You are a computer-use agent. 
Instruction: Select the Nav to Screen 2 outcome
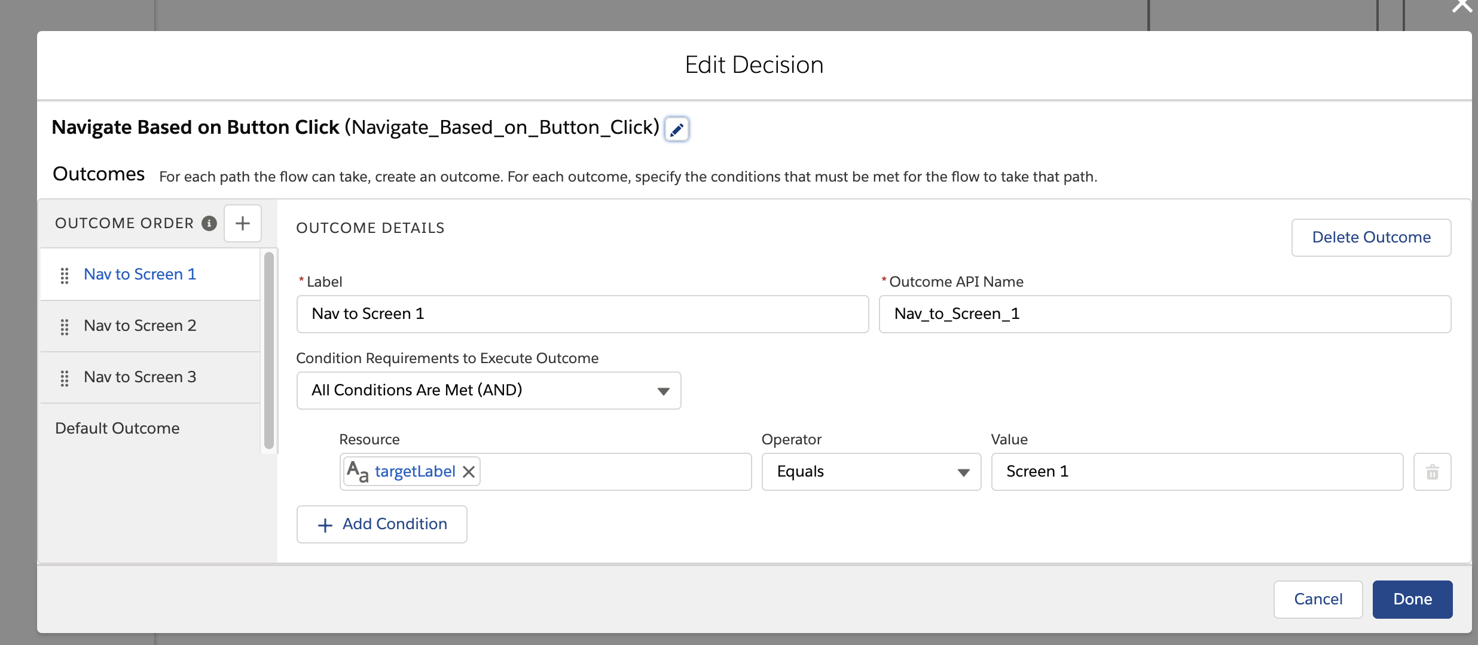139,326
